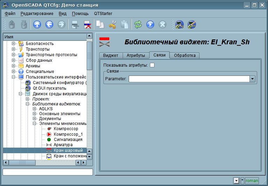Collapse the 'Элементы мнемосхемы' tree node

tap(35, 124)
